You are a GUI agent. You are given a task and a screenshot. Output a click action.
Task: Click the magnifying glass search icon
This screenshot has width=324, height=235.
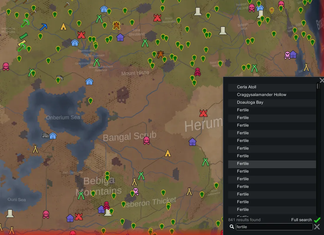click(x=232, y=227)
